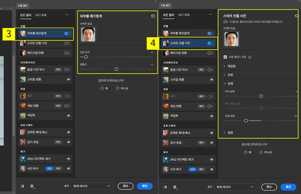Turn off 피부를 매끄럽게 toggle in right panel

click(x=210, y=34)
